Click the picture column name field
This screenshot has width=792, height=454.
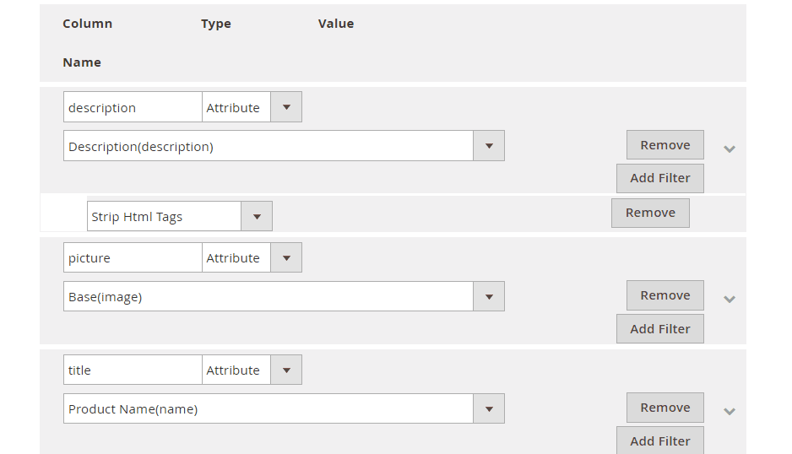133,257
